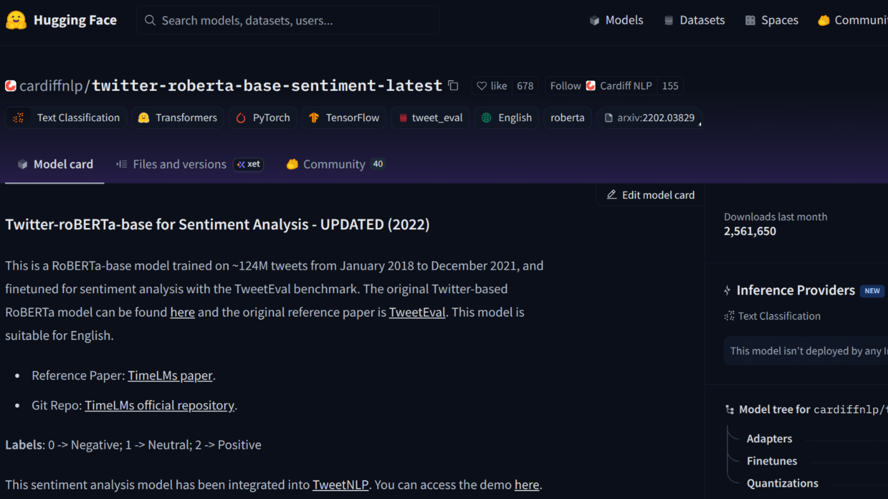Click the Community hands icon in navbar
This screenshot has height=499, width=888.
coord(824,20)
